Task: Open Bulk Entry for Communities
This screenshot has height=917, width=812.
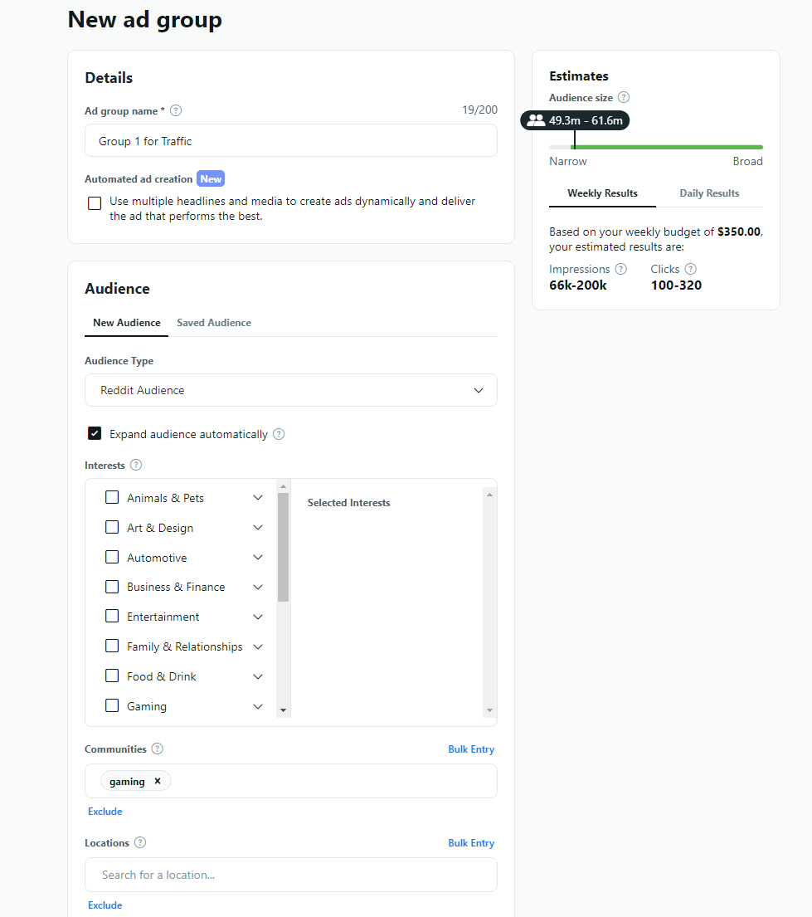Action: point(470,749)
